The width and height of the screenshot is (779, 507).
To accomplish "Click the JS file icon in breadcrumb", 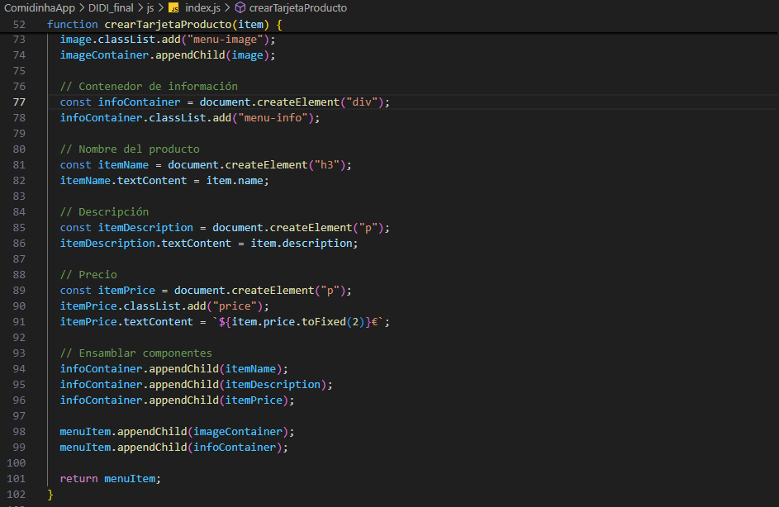I will tap(173, 7).
